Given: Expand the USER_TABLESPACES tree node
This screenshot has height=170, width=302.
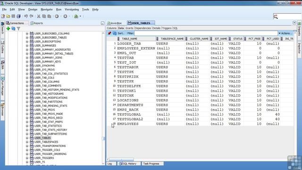Looking at the screenshot, I should coord(27,142).
